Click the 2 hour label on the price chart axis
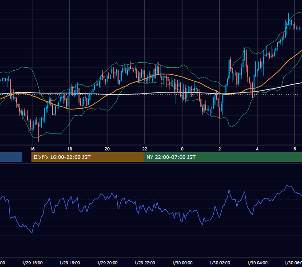302x267 pixels. [x=219, y=149]
